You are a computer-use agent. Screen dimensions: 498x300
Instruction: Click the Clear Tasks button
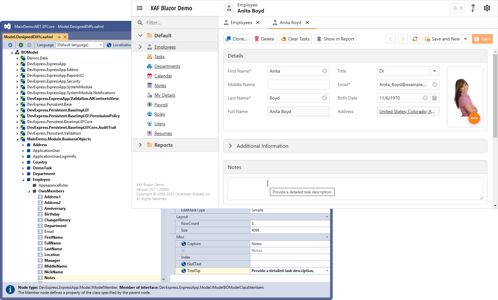295,39
